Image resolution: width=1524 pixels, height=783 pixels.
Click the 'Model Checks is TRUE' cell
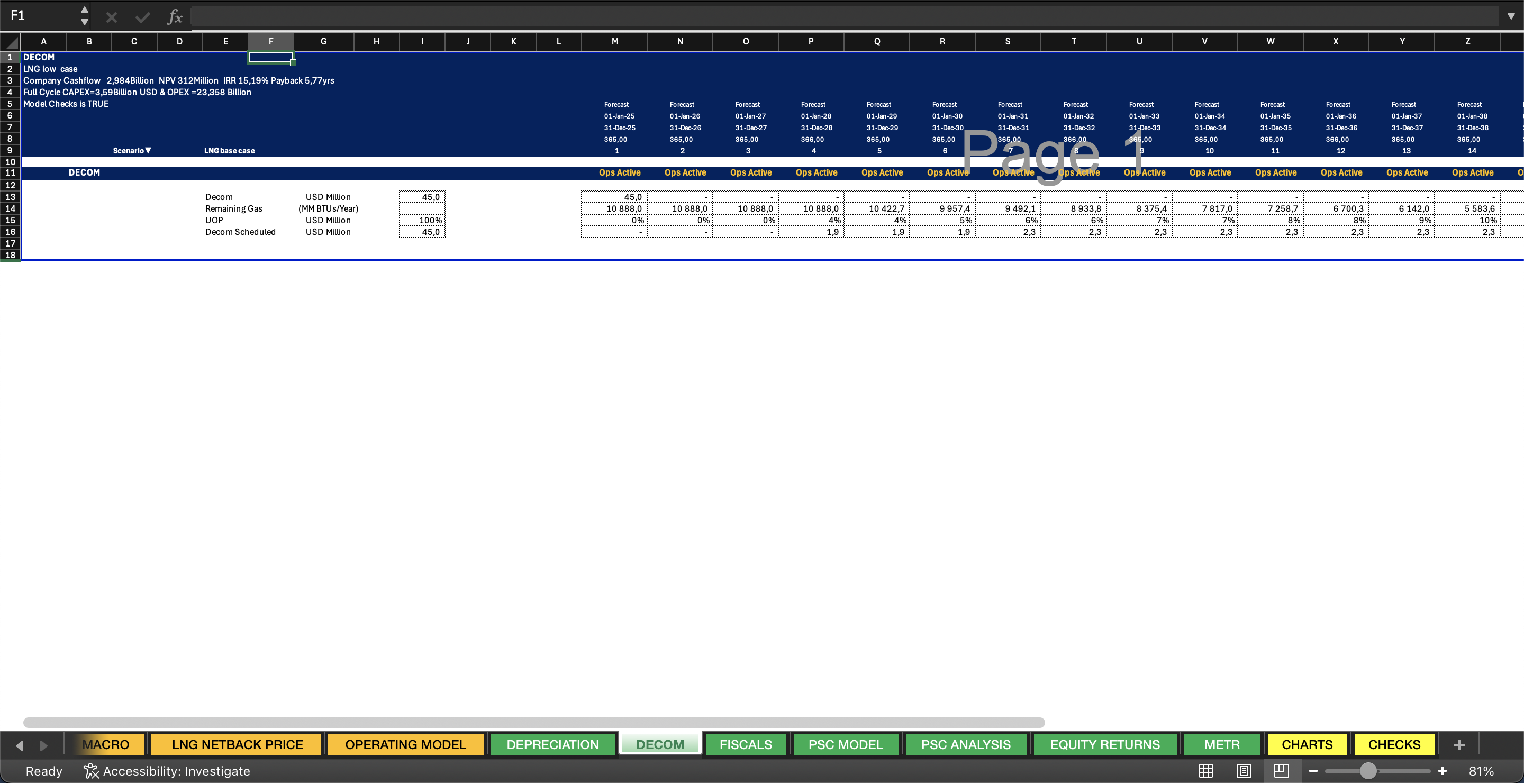point(66,104)
